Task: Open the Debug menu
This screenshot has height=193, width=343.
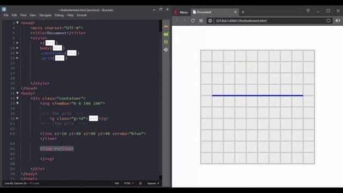Action: click(59, 15)
